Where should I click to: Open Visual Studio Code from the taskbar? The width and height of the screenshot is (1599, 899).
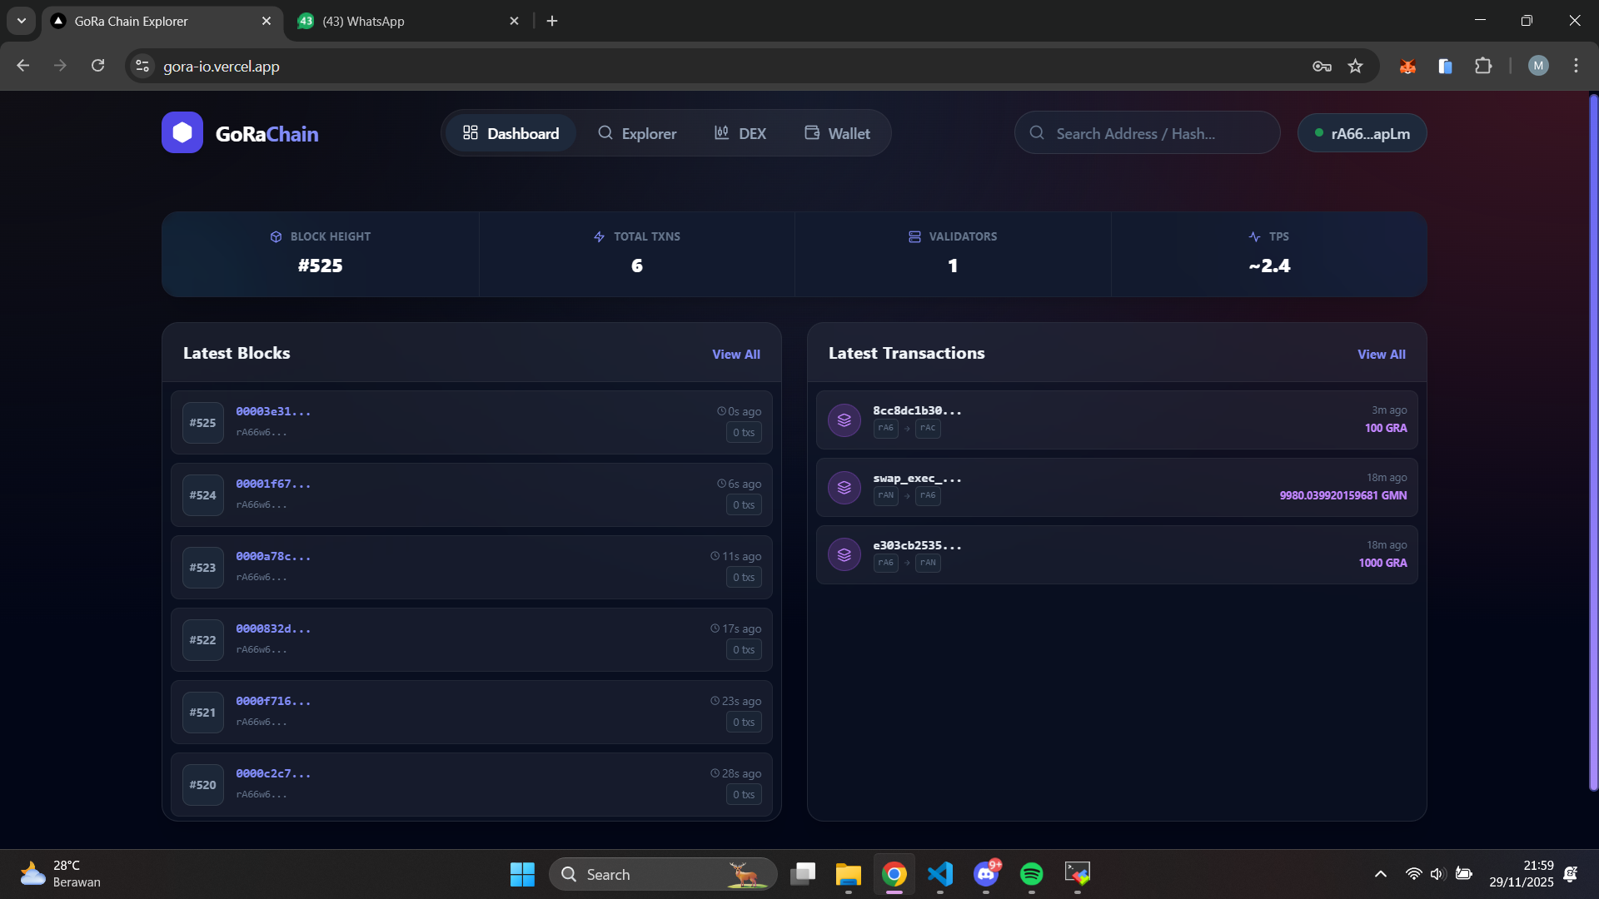tap(940, 875)
